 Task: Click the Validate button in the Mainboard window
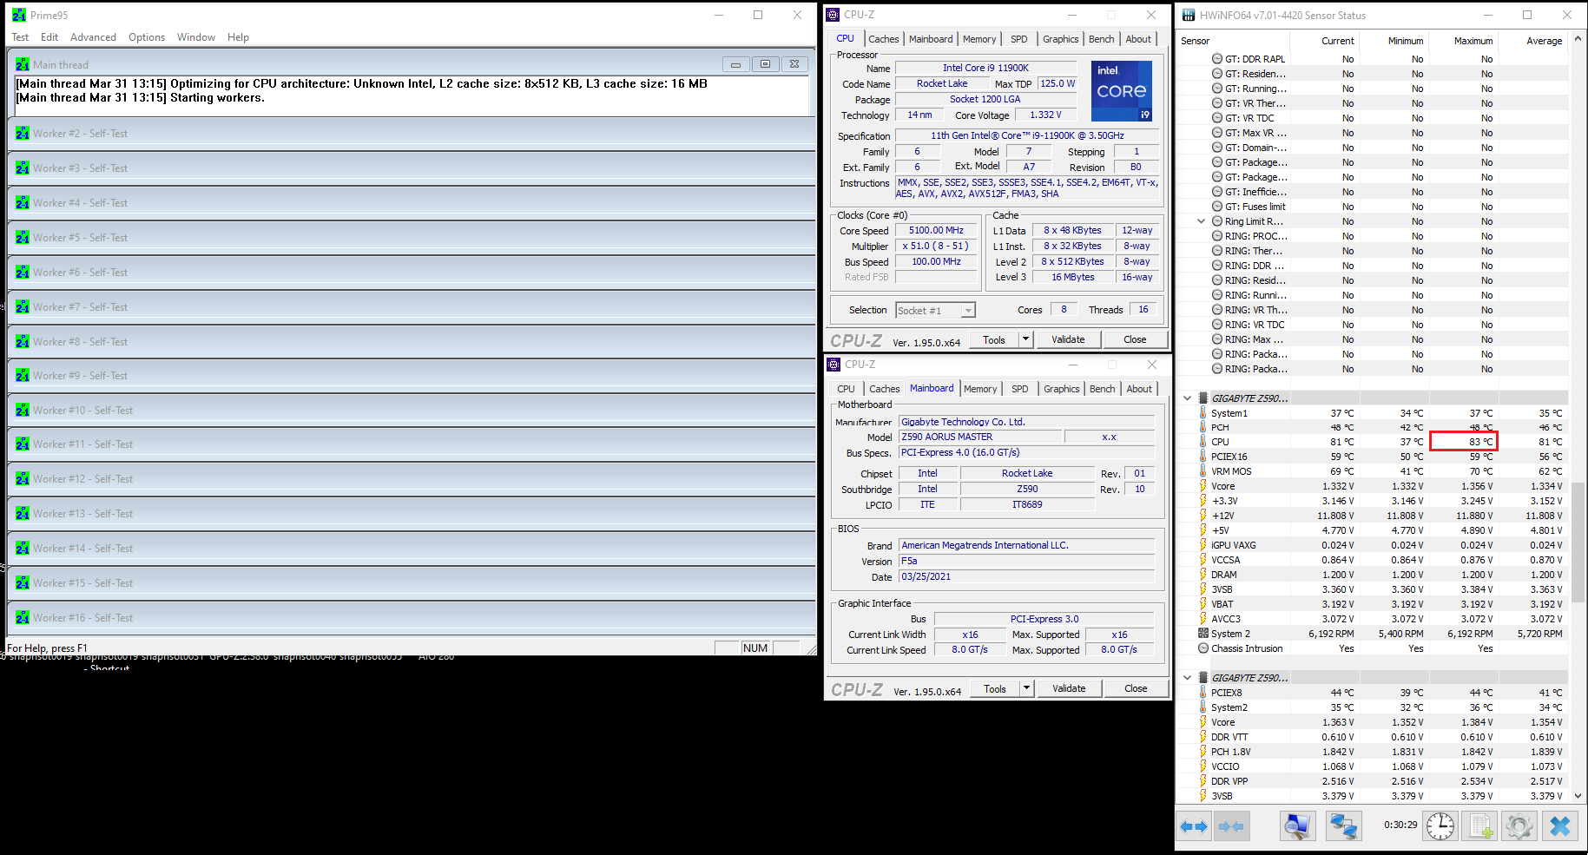[x=1069, y=687]
